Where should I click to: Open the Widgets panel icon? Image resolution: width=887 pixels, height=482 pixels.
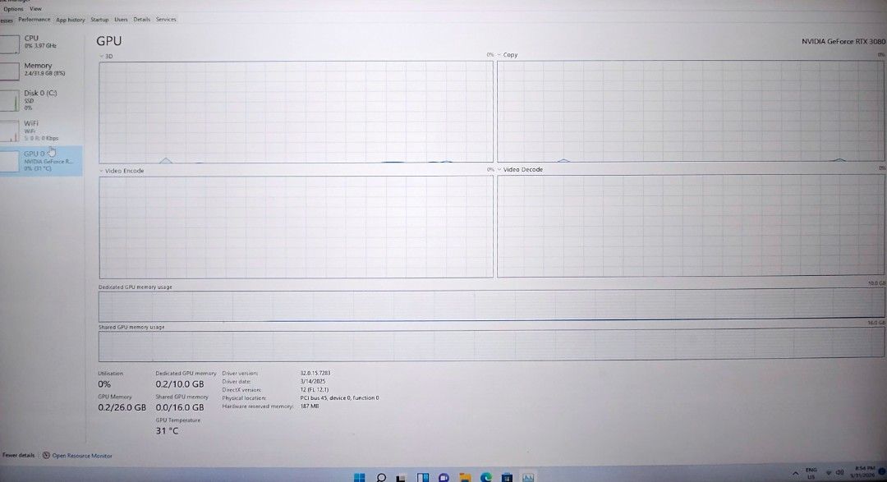click(423, 477)
